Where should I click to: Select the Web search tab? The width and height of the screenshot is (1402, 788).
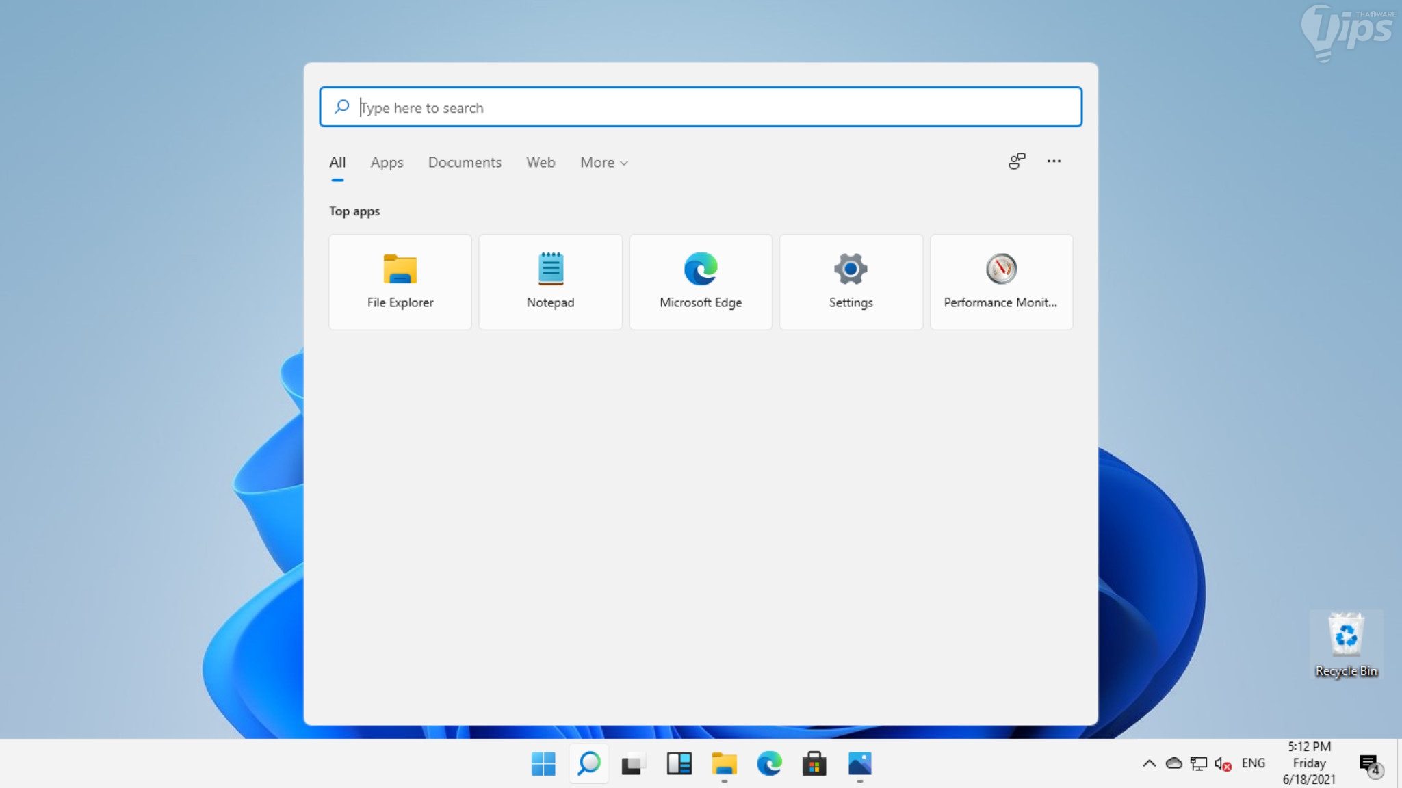tap(541, 163)
